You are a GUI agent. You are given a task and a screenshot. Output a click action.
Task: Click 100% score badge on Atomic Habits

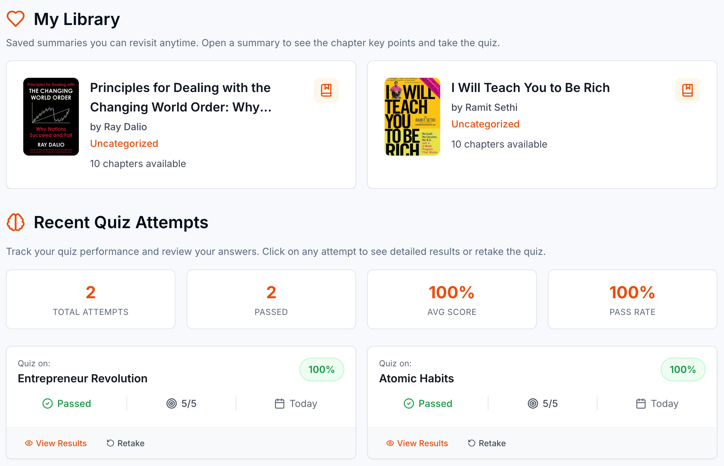click(x=683, y=369)
